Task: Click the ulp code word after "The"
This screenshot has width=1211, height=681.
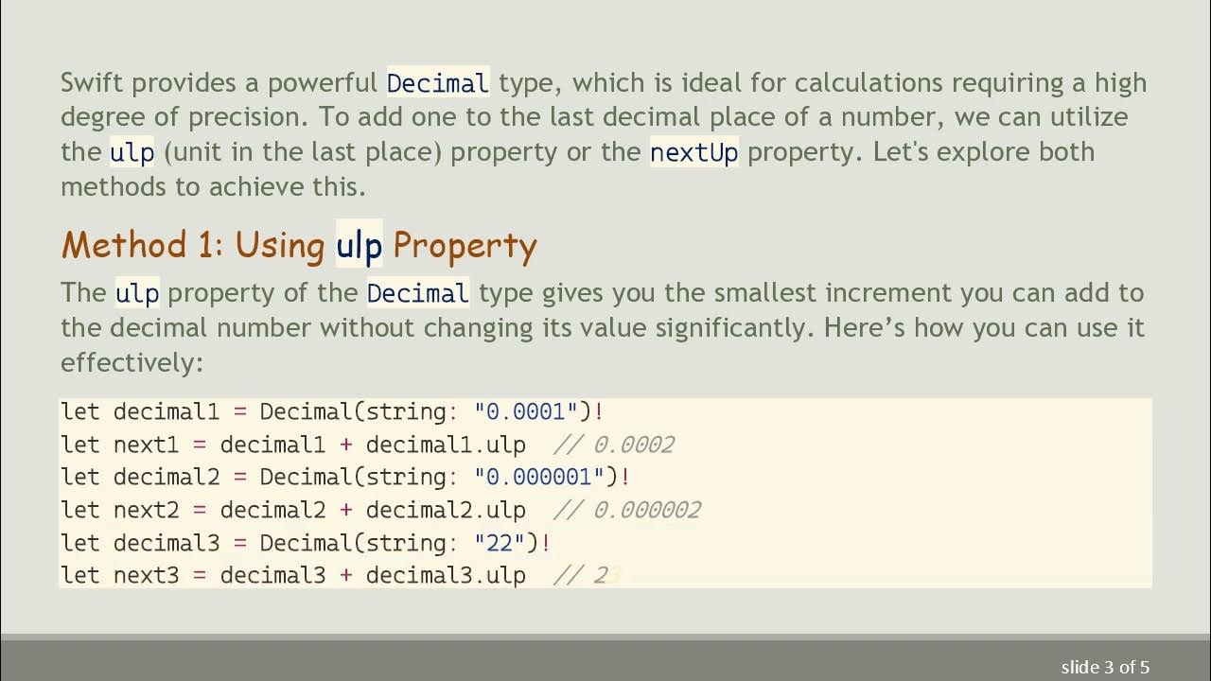Action: [137, 293]
